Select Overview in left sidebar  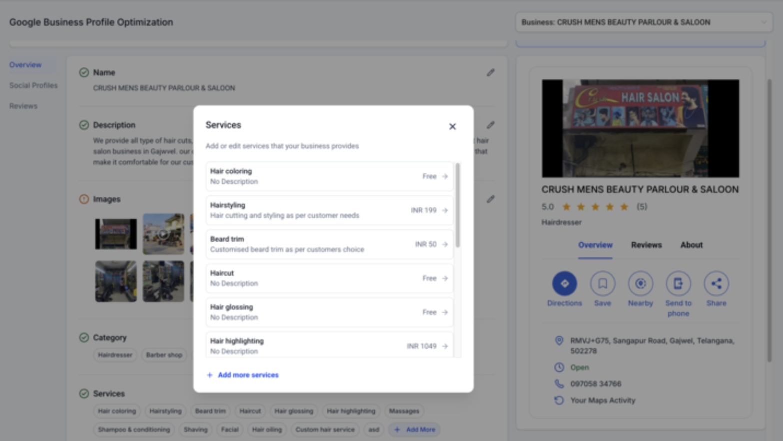point(25,65)
